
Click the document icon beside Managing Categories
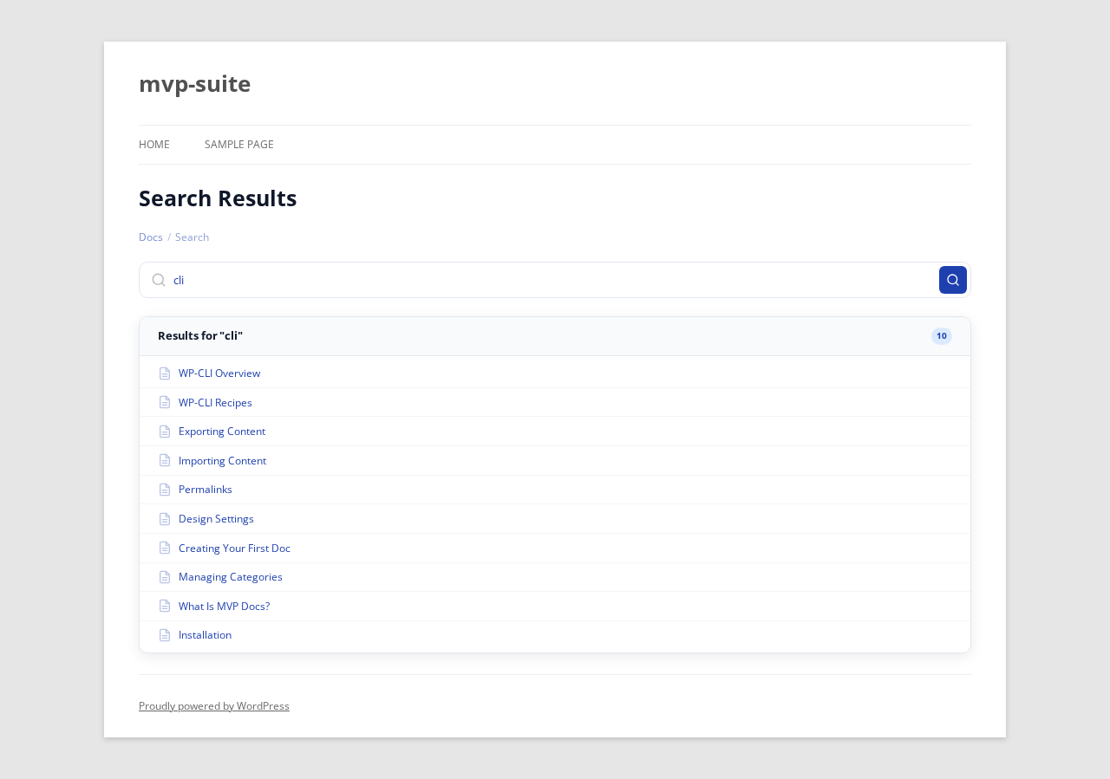pos(165,576)
